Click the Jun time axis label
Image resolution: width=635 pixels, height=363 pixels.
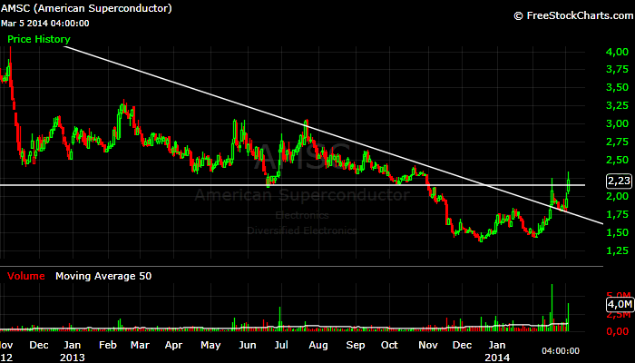(x=248, y=345)
